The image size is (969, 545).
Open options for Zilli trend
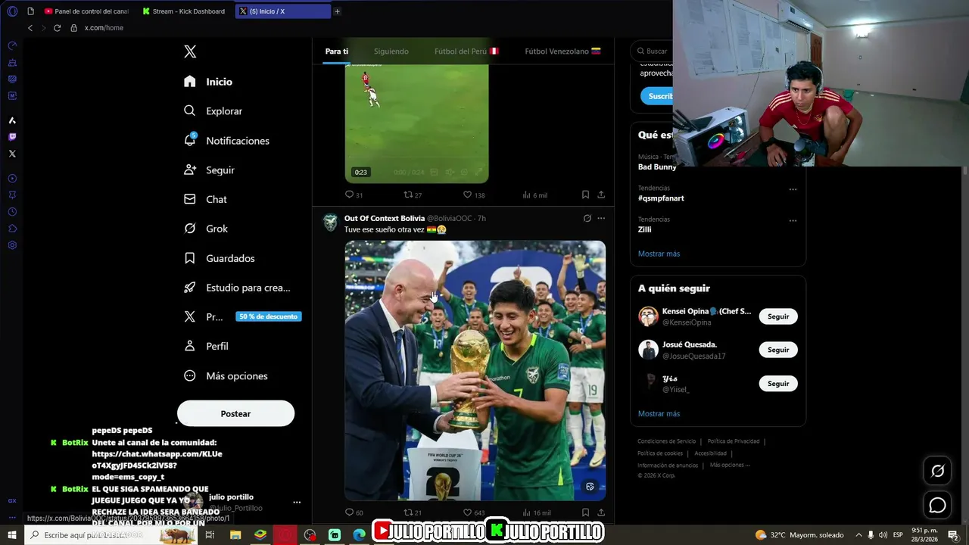click(793, 221)
